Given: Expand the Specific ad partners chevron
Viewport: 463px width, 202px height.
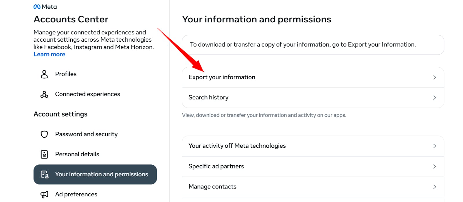Looking at the screenshot, I should click(435, 166).
